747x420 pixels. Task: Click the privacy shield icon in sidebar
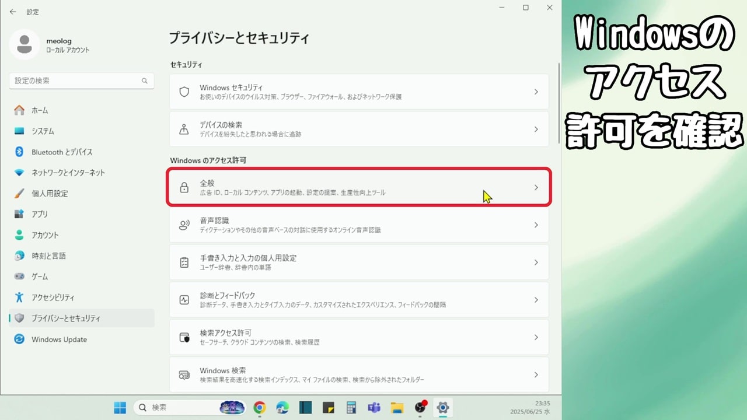[19, 318]
